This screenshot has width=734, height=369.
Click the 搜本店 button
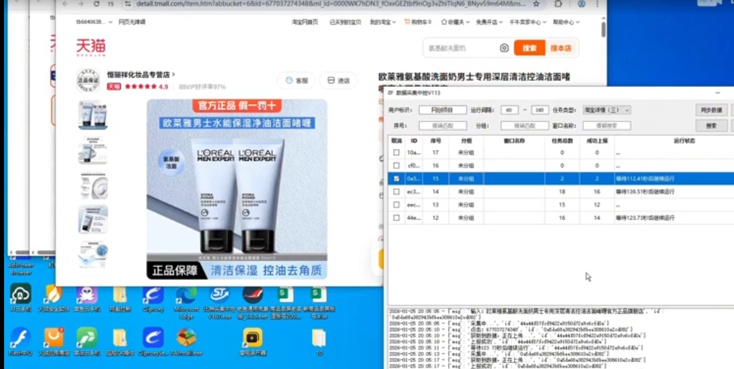click(561, 48)
